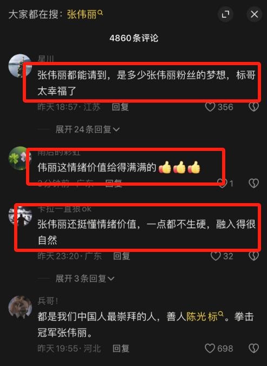The width and height of the screenshot is (267, 366).
Task: Open the clover flower avatar profile
Action: click(20, 158)
